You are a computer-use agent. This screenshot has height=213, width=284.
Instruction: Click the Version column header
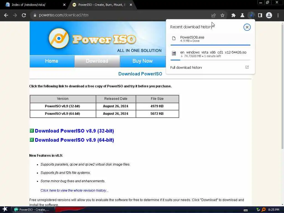(x=63, y=99)
